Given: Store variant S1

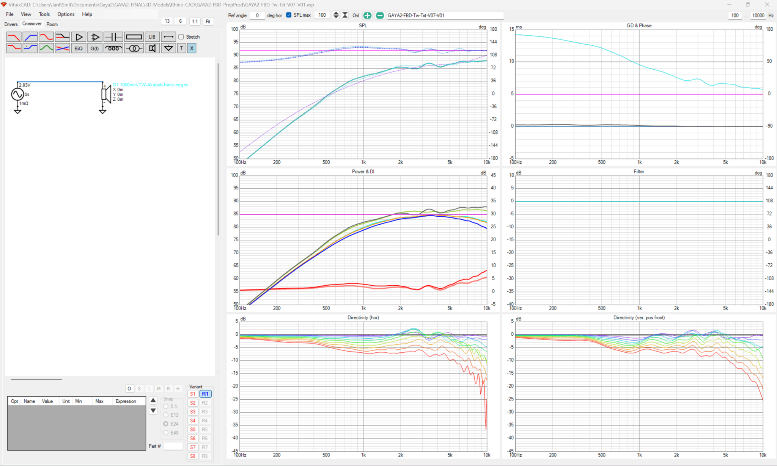Looking at the screenshot, I should [x=193, y=394].
